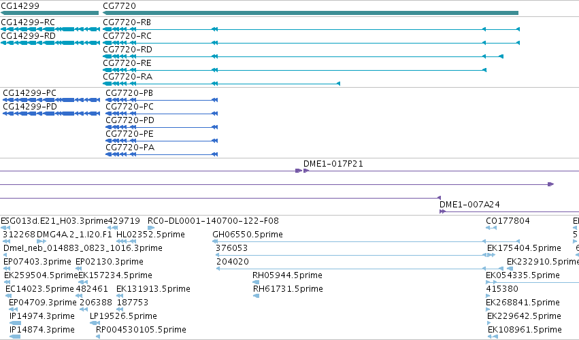Select EST 376053

click(231, 248)
